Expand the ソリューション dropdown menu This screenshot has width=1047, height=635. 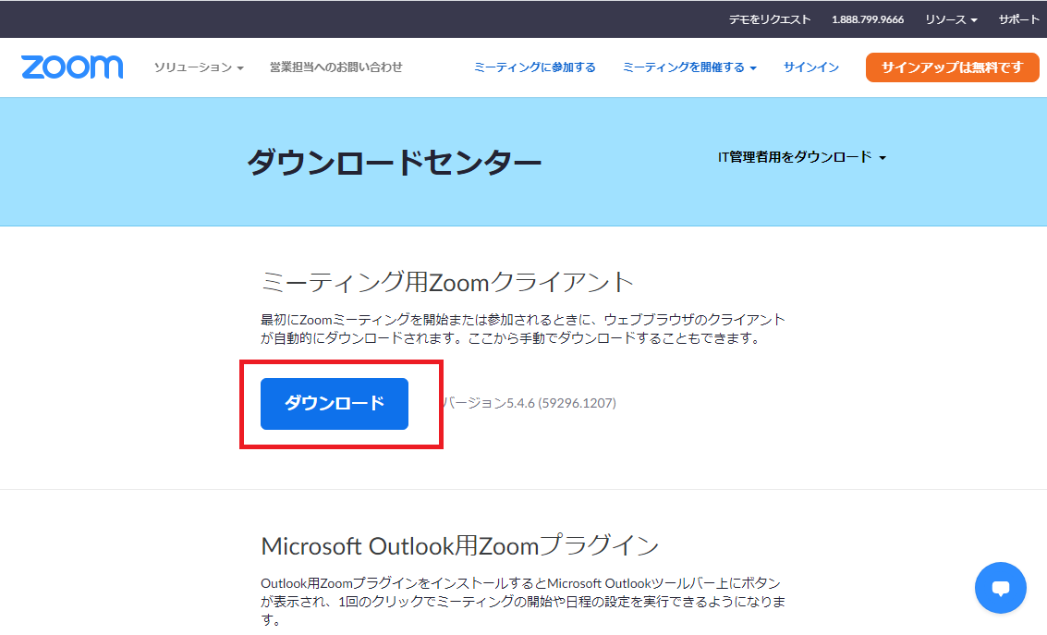coord(199,67)
